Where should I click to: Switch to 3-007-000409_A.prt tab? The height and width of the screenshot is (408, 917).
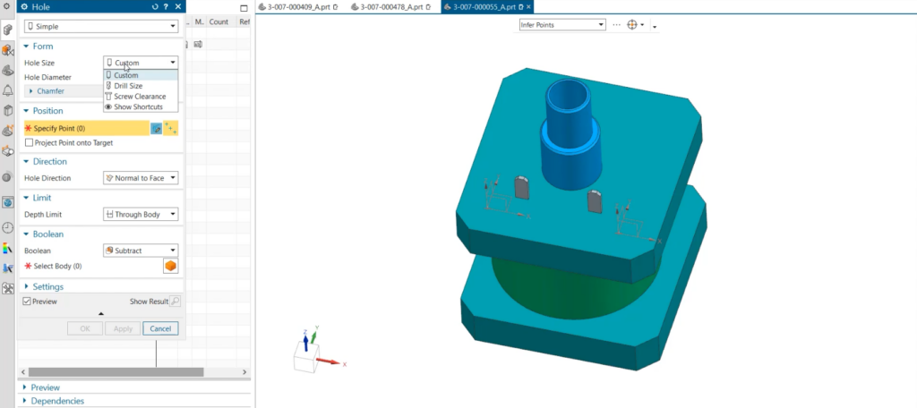(297, 7)
